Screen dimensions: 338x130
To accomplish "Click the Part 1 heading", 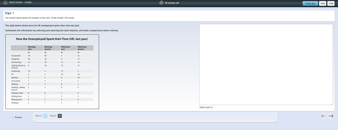I will click(9, 13).
